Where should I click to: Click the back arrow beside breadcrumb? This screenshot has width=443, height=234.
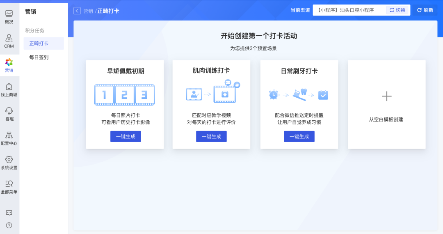(x=77, y=11)
